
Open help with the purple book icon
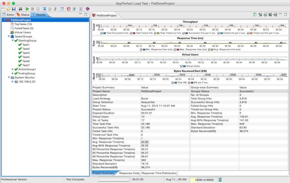(x=88, y=9)
